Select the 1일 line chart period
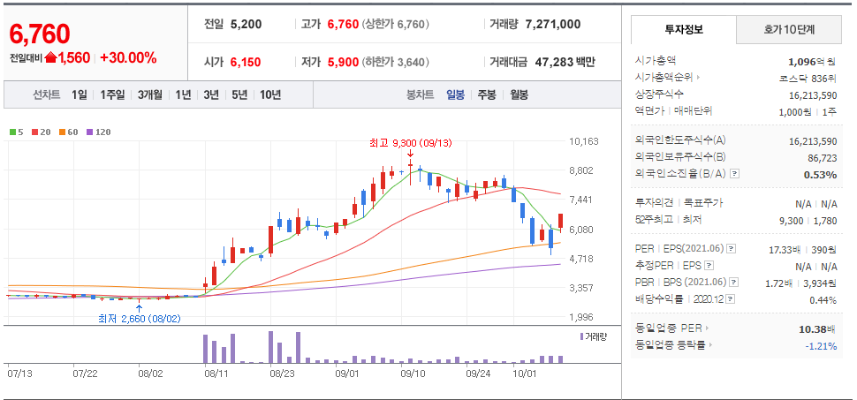The image size is (857, 400). [80, 94]
